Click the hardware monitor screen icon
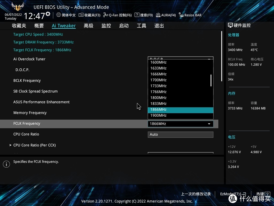The height and width of the screenshot is (206, 274). [x=230, y=25]
